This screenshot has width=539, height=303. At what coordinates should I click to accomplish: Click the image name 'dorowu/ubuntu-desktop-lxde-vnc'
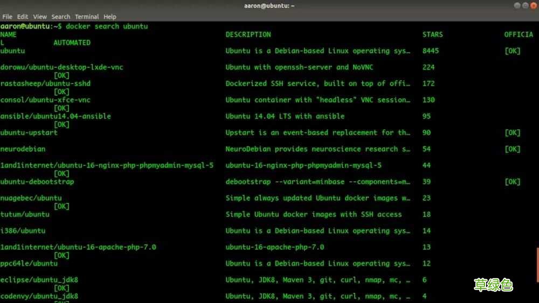pos(61,67)
